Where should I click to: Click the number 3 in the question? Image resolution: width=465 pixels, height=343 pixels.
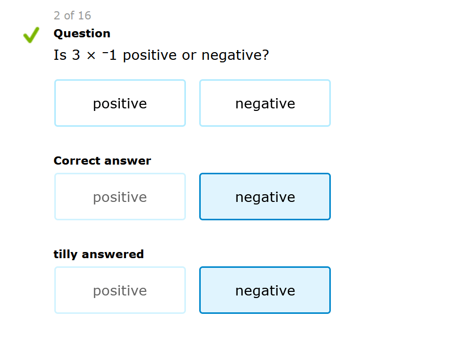(x=76, y=55)
